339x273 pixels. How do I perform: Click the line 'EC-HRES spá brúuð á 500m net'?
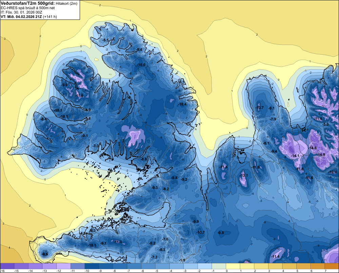point(28,8)
